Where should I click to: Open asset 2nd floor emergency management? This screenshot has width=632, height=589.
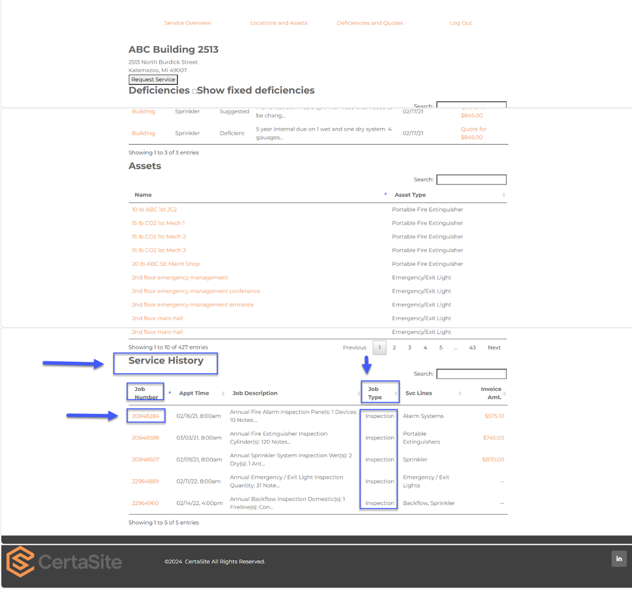[179, 277]
